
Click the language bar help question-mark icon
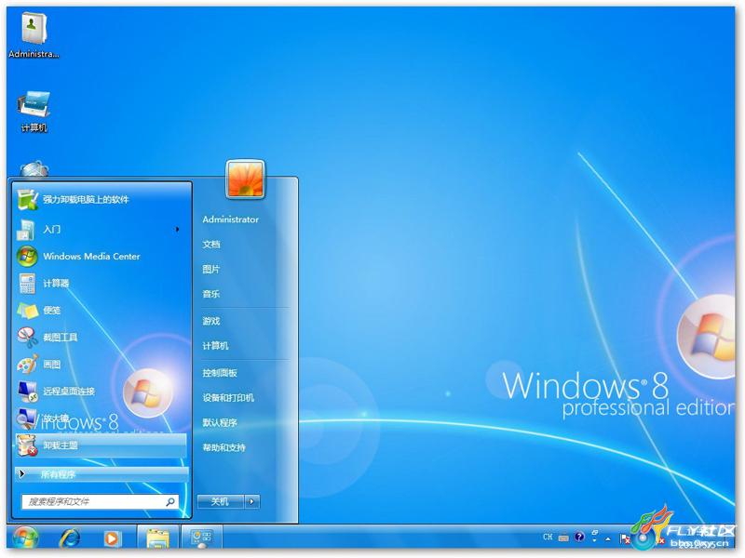(579, 537)
